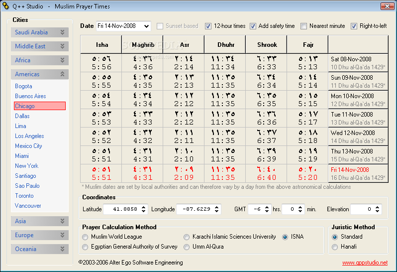Decrease the GMT hours with down arrow

(267, 211)
